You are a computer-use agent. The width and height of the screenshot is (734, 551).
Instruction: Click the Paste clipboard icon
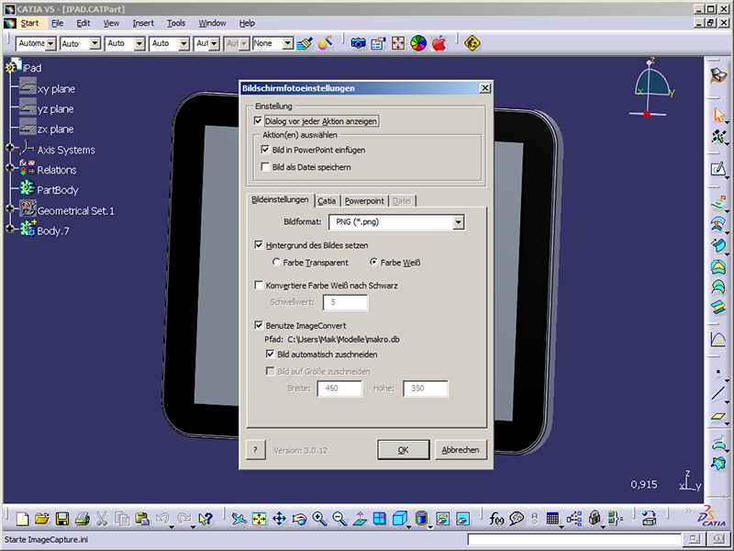coord(142,518)
